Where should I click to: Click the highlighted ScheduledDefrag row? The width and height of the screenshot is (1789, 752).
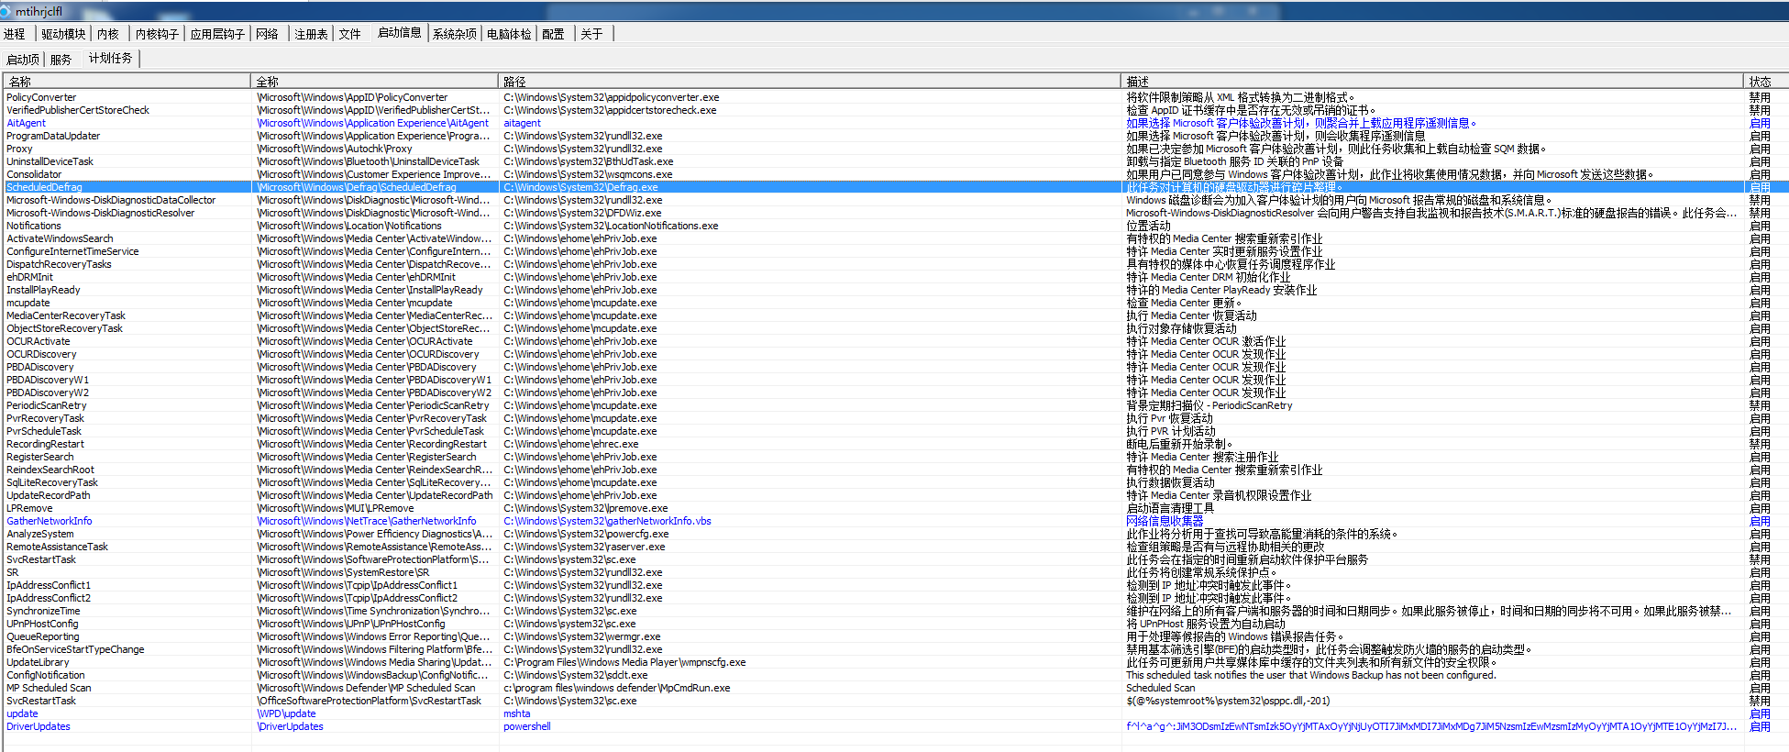point(45,187)
